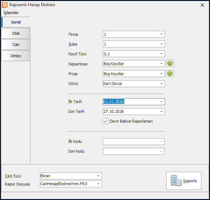Toggle Devir Bakiye Raporlansın checkbox
Viewport: 210px width, 200px height.
tap(105, 121)
